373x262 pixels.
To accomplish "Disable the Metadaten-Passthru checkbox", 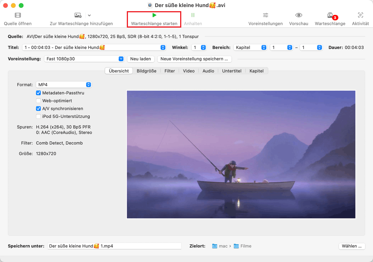I will (38, 93).
